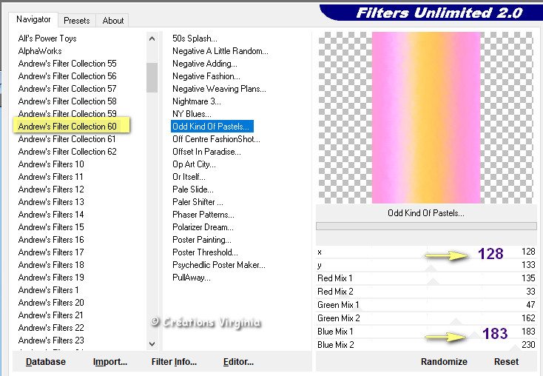Click the progress bar below the preview
This screenshot has width=543, height=376.
tap(426, 226)
